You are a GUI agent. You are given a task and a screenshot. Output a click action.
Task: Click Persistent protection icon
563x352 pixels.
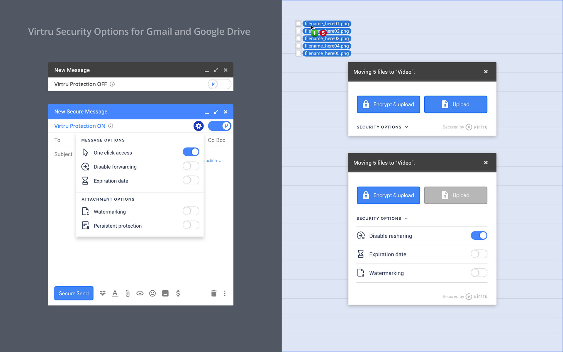(x=85, y=226)
